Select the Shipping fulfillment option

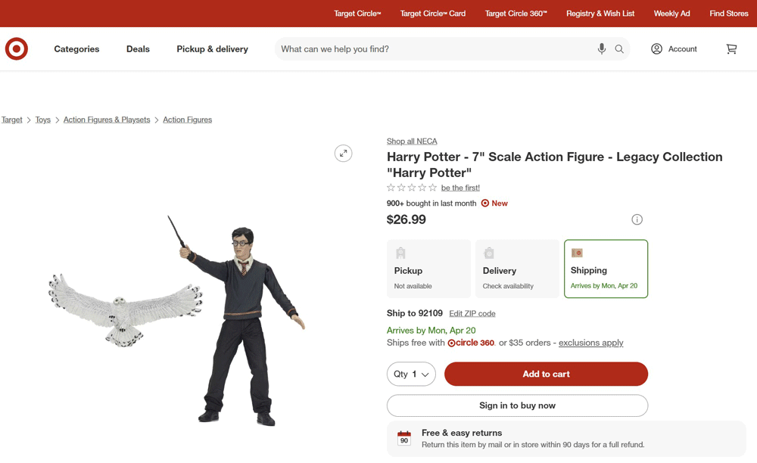click(x=606, y=269)
